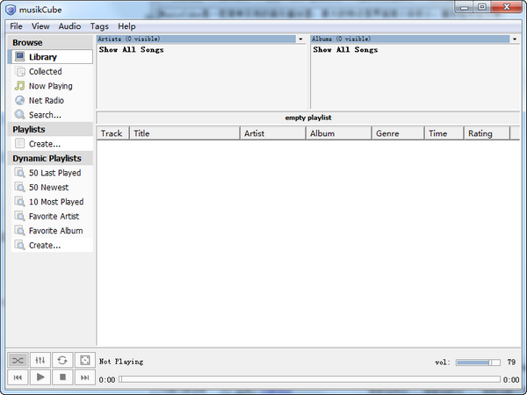Screen dimensions: 527x395
Task: Click the empty playlist info bar
Action: tap(308, 118)
